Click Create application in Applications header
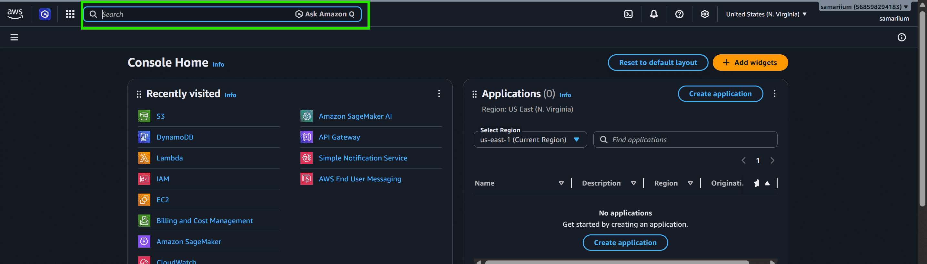927x264 pixels. pyautogui.click(x=720, y=94)
